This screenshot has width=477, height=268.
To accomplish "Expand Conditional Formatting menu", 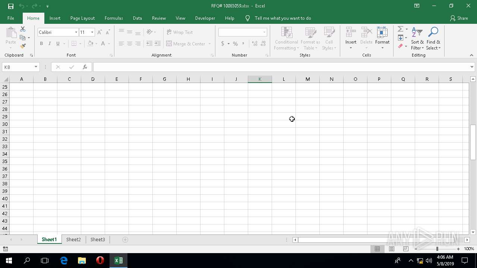I will click(x=286, y=38).
